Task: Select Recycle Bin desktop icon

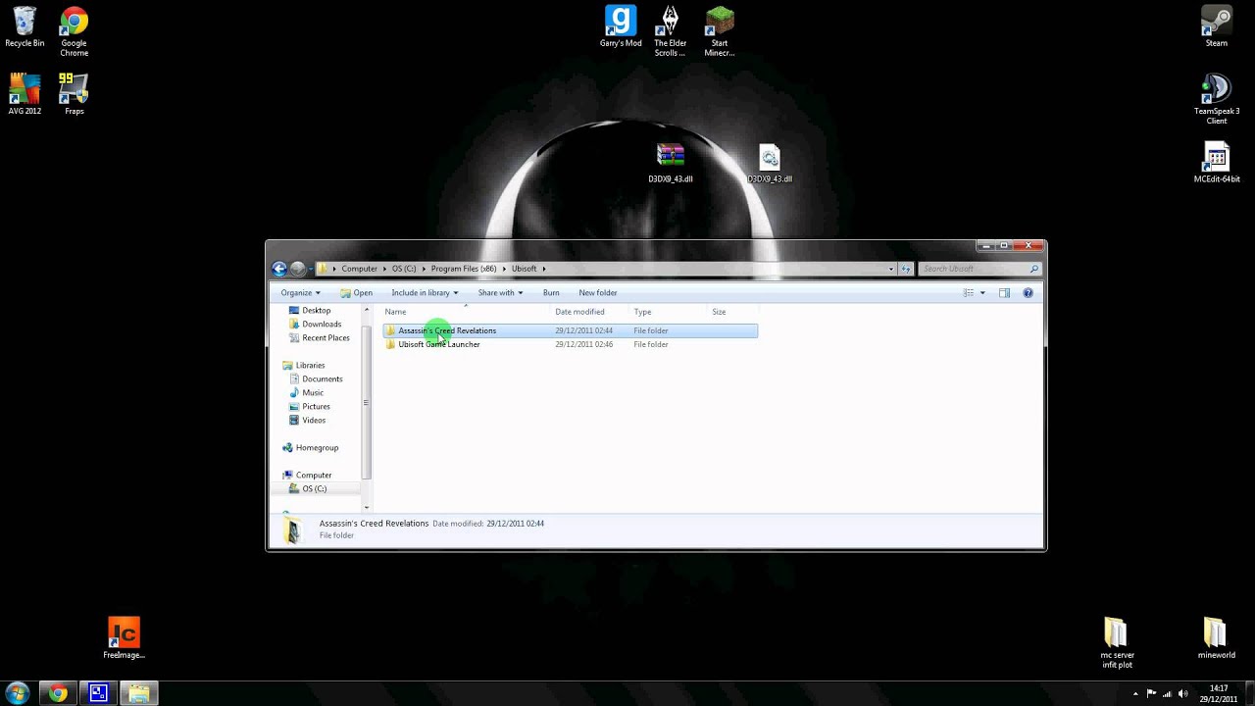Action: tap(25, 27)
